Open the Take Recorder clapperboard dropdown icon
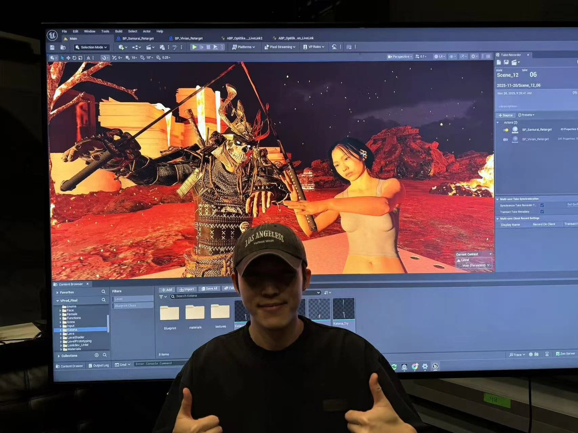 515,62
